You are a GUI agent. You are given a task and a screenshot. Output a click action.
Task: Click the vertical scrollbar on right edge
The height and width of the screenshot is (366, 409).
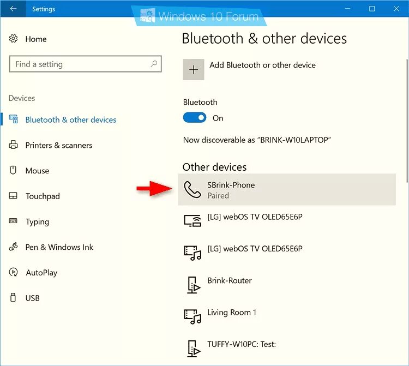(x=407, y=121)
